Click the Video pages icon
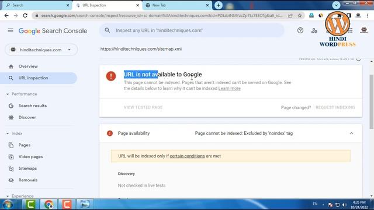The image size is (374, 210). click(x=11, y=157)
